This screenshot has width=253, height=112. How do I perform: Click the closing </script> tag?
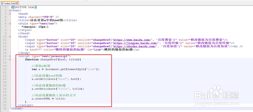click(26, 105)
